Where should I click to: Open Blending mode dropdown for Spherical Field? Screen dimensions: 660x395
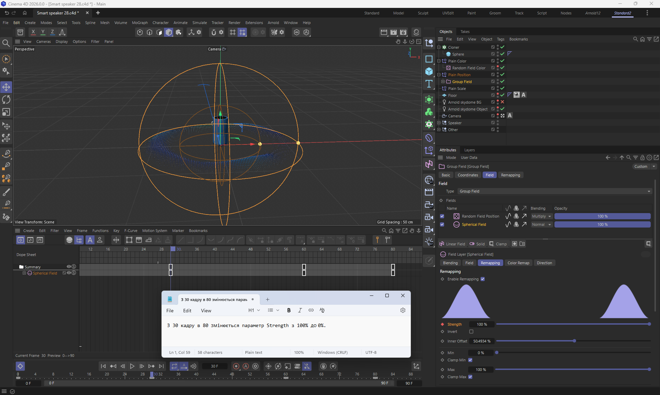pos(541,224)
